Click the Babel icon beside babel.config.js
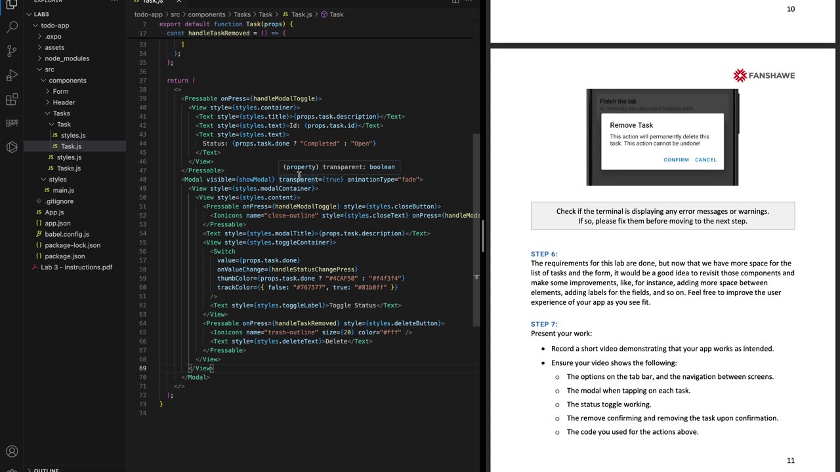Viewport: 840px width, 472px height. coord(39,234)
